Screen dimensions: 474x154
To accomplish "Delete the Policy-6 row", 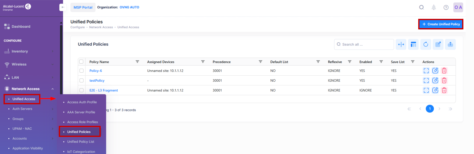I will point(444,71).
